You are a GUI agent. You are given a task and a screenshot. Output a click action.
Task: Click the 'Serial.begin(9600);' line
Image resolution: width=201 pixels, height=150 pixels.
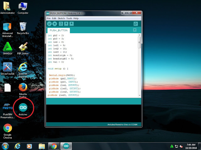pos(62,75)
